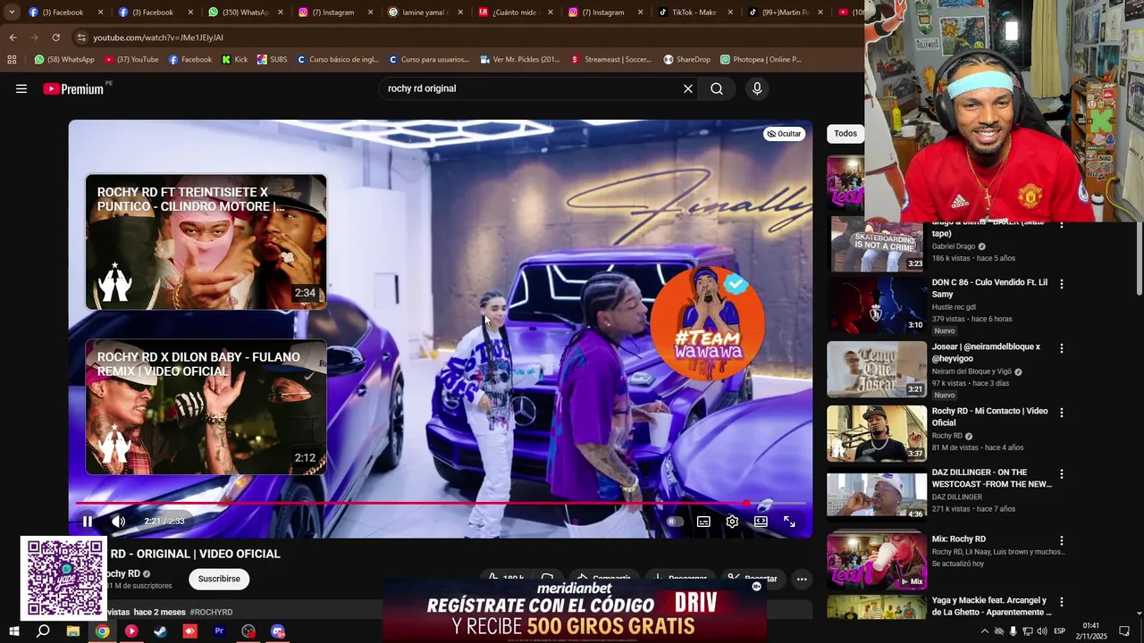The image size is (1144, 643).
Task: Open Adobe Premiere Pro from the taskbar
Action: click(219, 631)
